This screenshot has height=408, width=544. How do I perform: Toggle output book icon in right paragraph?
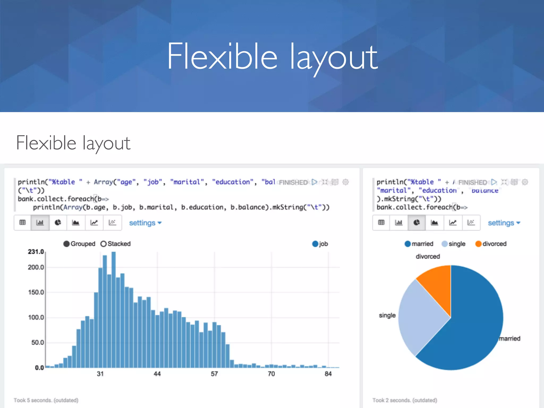[x=515, y=182]
